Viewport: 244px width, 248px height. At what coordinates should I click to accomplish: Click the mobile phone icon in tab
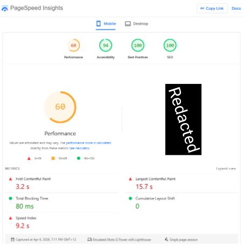(99, 24)
